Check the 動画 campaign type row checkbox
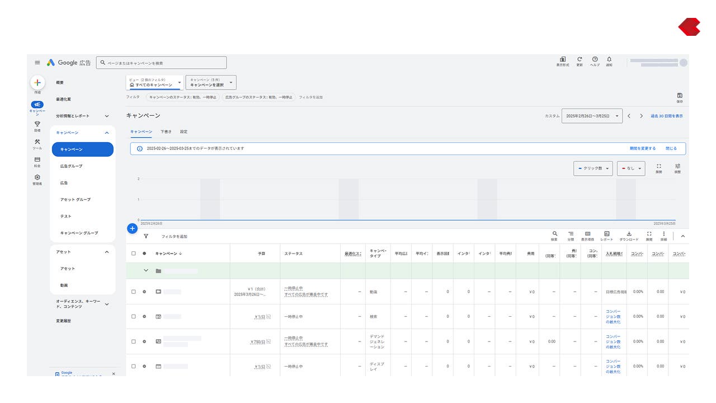The height and width of the screenshot is (403, 716). coord(133,292)
